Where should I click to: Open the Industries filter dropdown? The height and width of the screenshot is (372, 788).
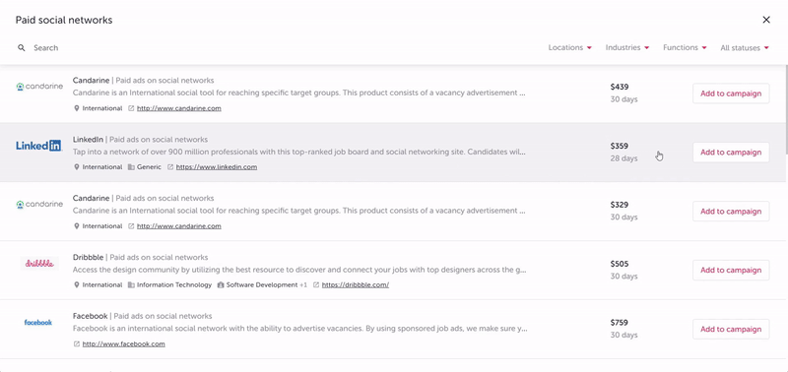(627, 47)
